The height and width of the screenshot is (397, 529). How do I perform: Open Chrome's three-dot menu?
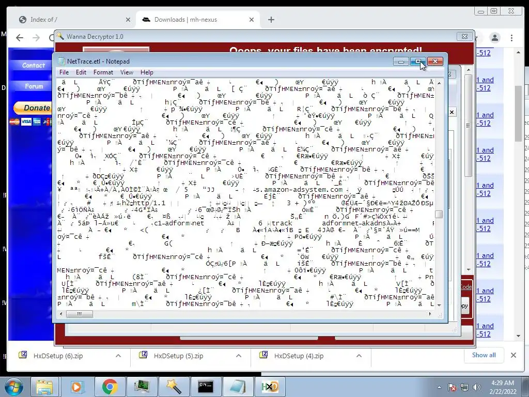[x=511, y=38]
